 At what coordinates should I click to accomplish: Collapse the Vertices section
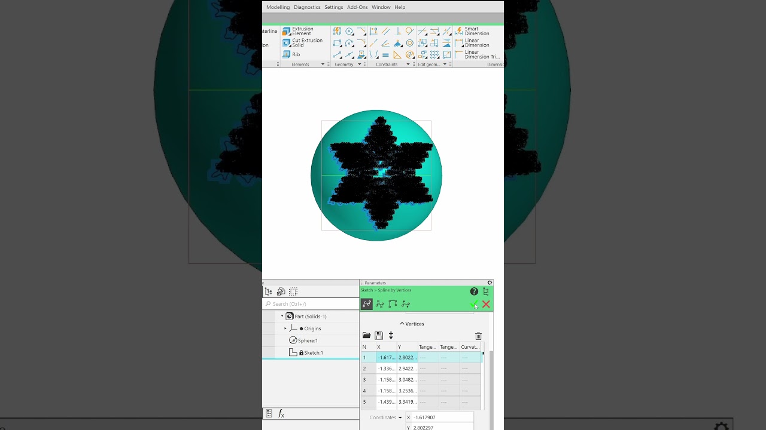[x=412, y=324]
